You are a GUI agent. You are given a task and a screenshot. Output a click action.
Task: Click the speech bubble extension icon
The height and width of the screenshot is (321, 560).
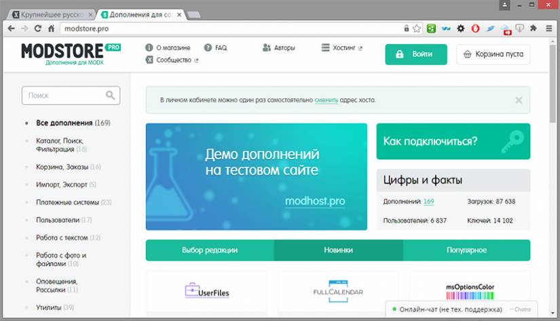click(520, 28)
